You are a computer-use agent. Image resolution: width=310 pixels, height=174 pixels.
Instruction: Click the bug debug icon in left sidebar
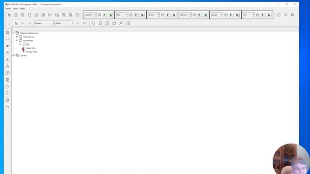point(8,100)
